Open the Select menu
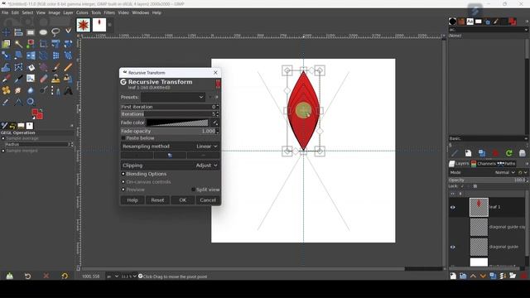 [x=27, y=12]
